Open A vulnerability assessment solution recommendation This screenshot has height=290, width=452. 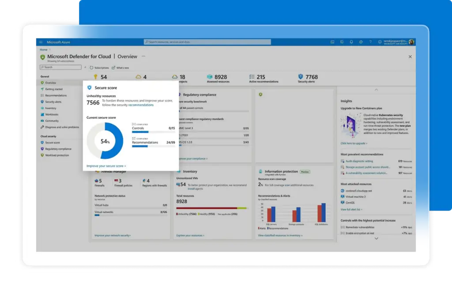click(366, 173)
